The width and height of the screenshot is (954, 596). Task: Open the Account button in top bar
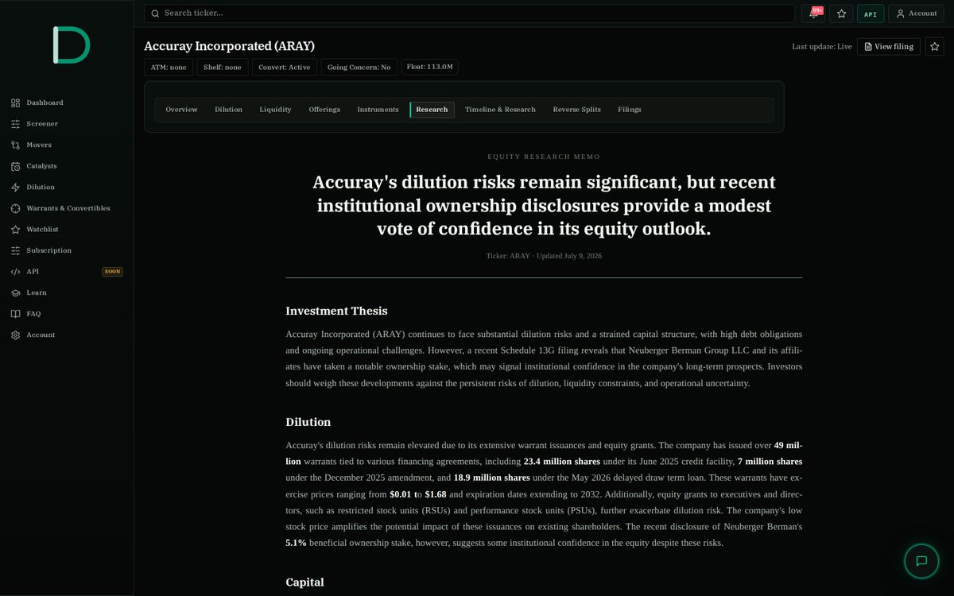point(916,14)
